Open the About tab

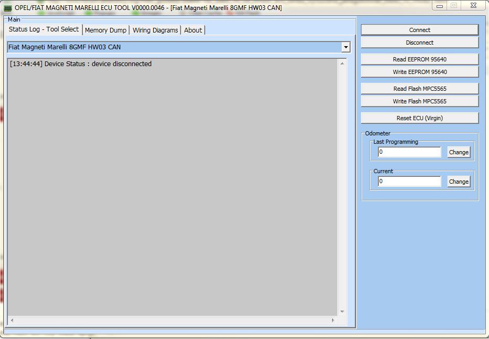click(x=193, y=30)
